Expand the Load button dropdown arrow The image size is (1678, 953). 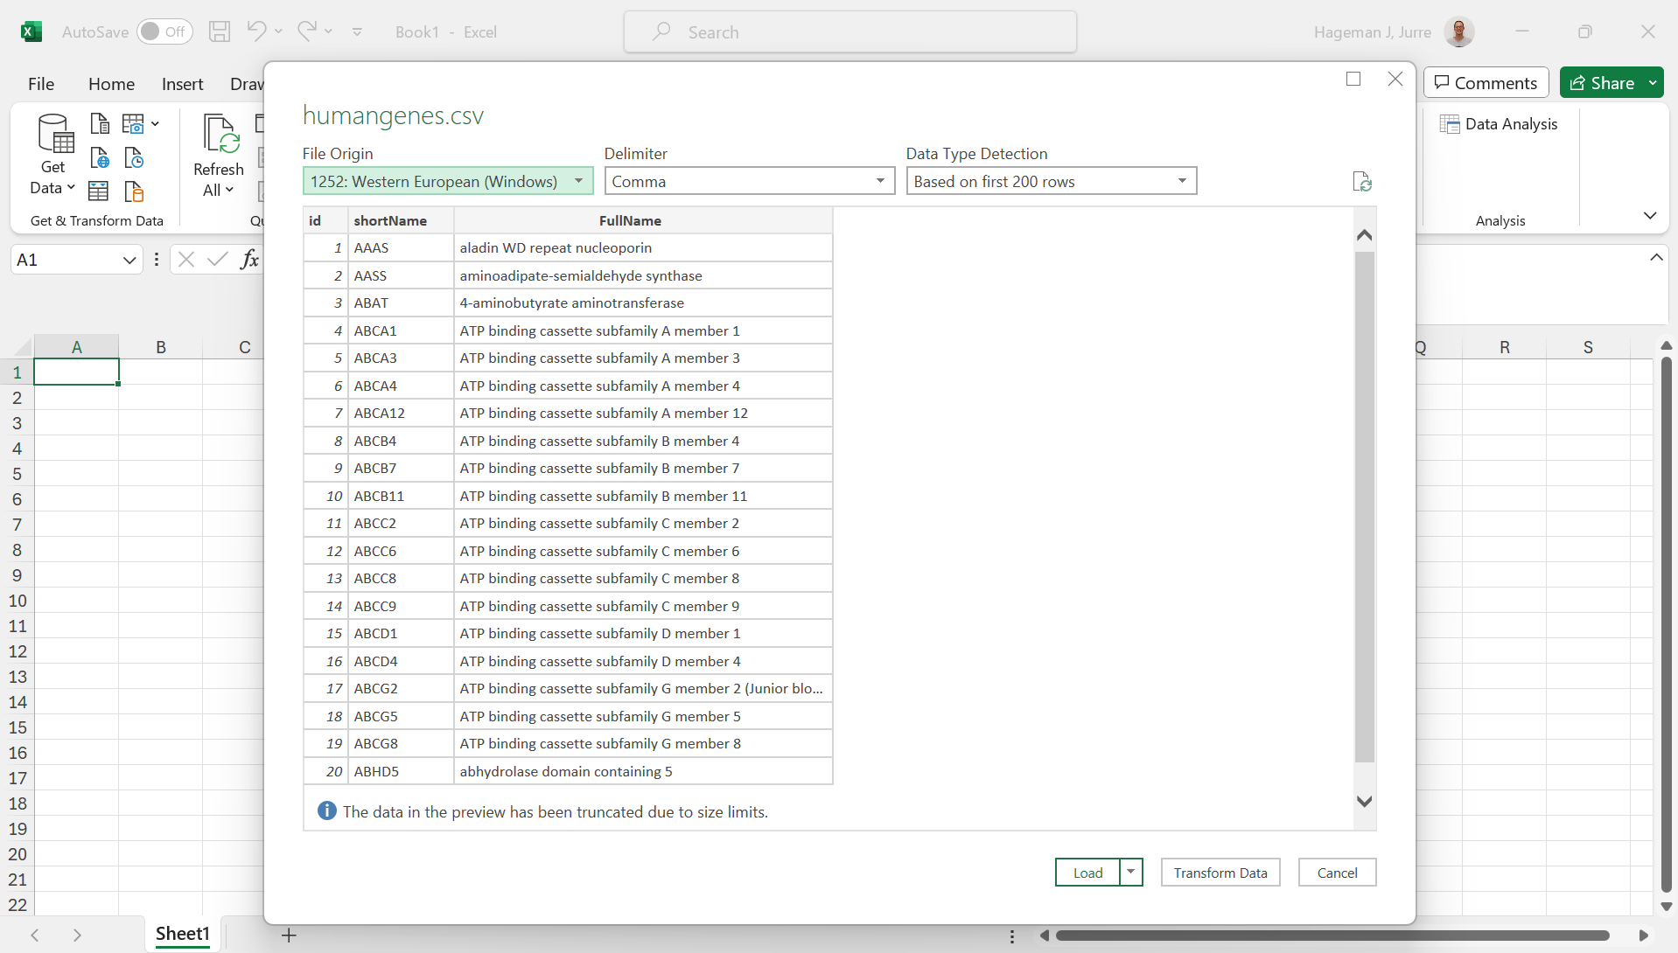[x=1131, y=873]
